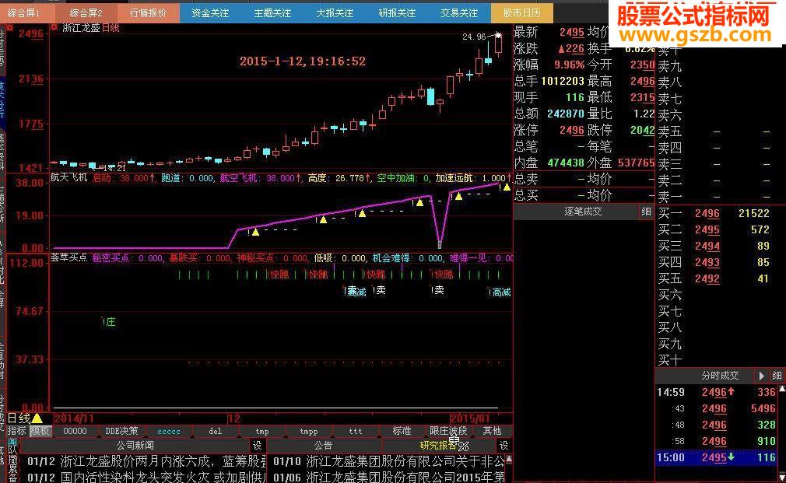Click the yellow triangle next to 日线
This screenshot has height=483, width=786.
[37, 418]
